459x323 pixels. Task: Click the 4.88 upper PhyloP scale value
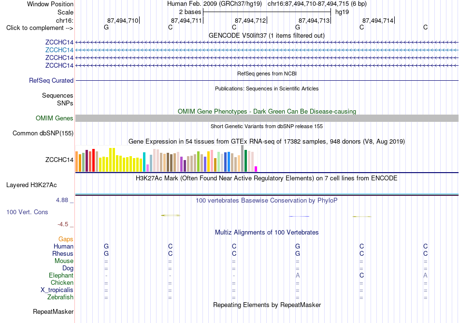62,200
